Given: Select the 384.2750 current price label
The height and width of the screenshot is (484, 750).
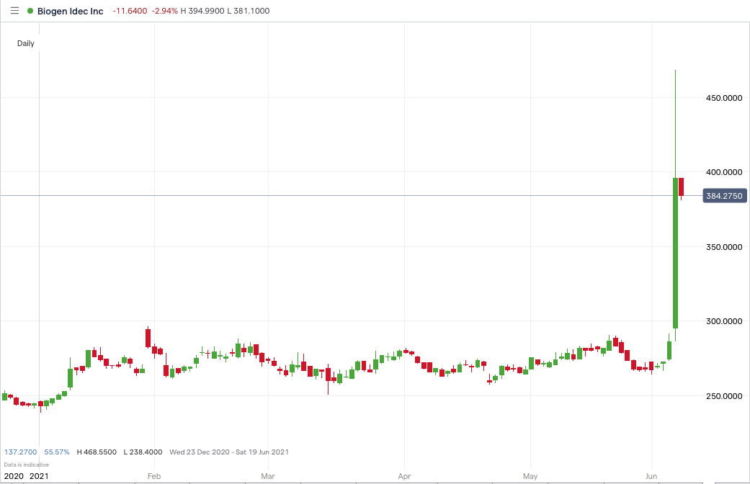Looking at the screenshot, I should pyautogui.click(x=724, y=196).
